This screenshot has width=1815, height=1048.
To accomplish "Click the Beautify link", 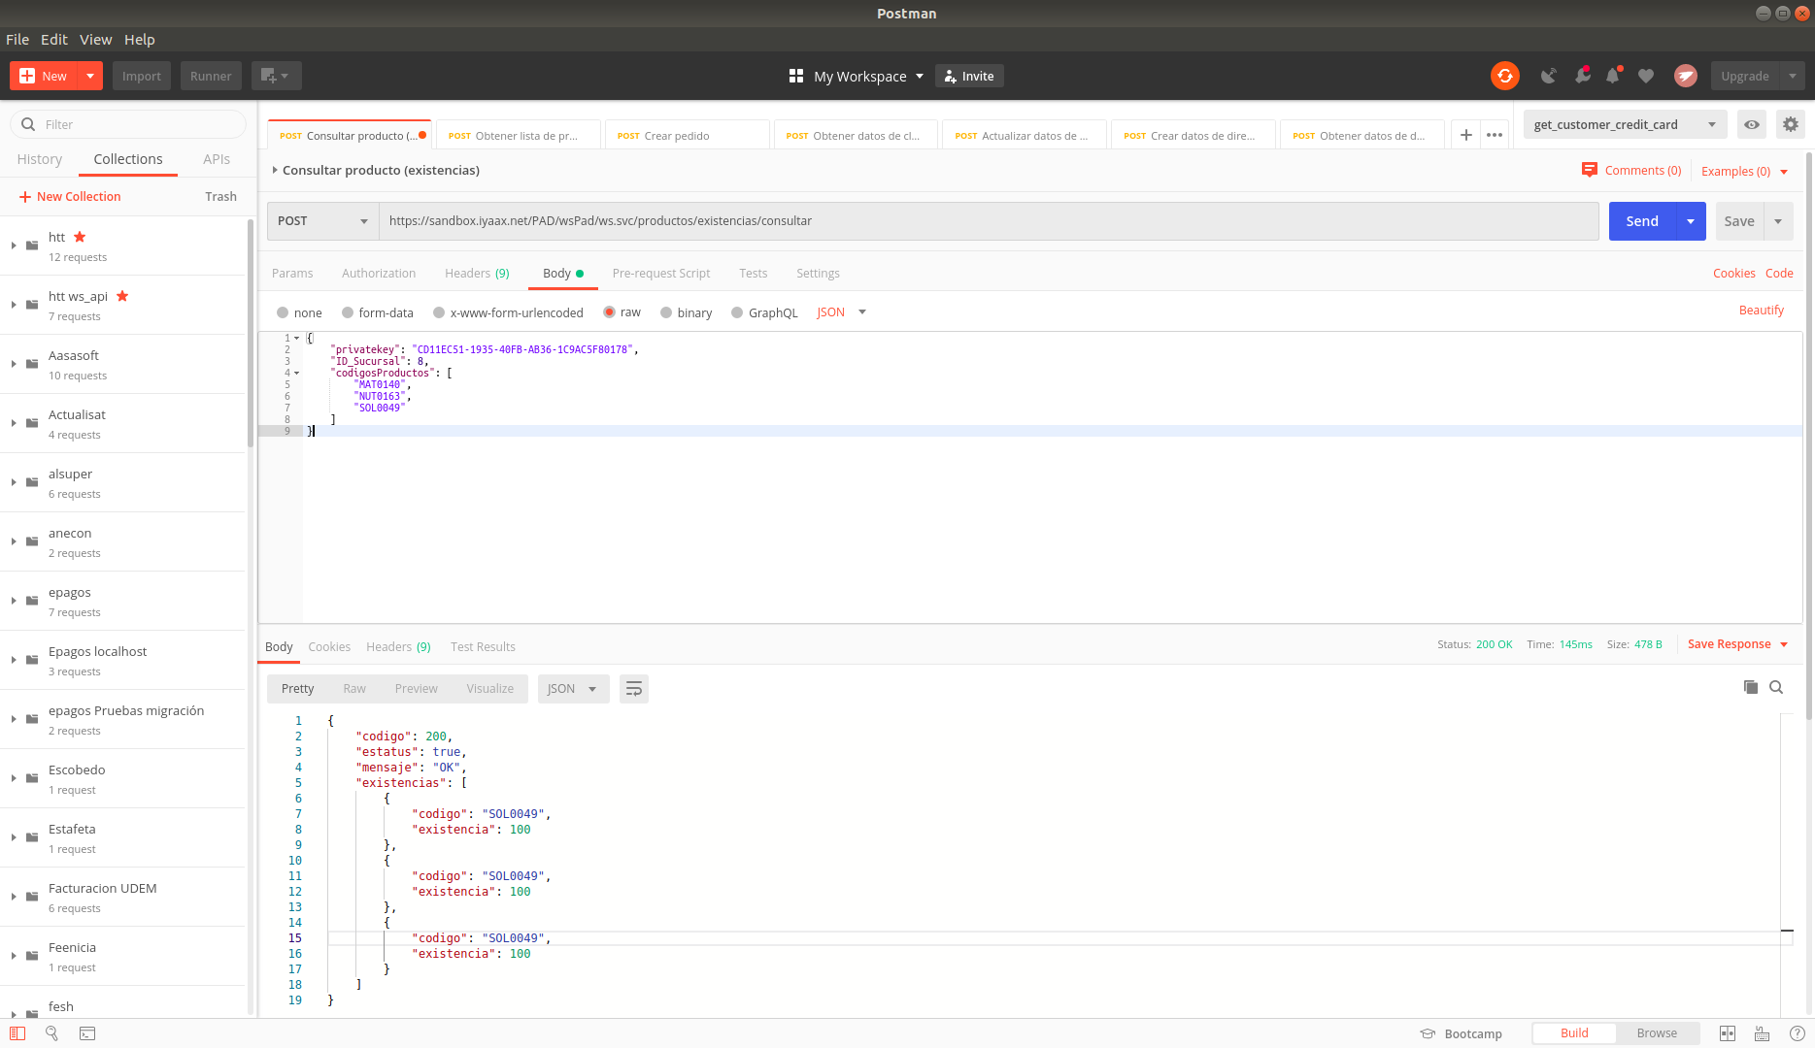I will click(x=1761, y=311).
